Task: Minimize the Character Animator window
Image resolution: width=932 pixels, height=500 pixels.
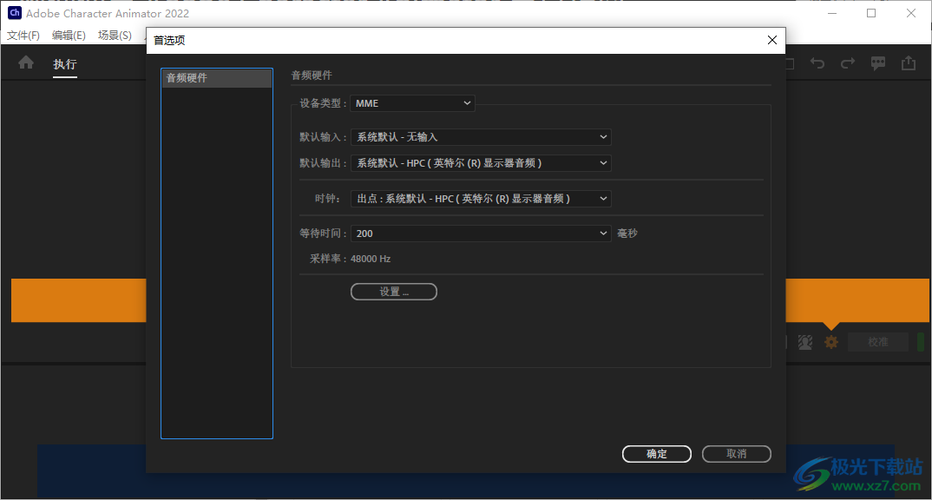Action: (832, 13)
